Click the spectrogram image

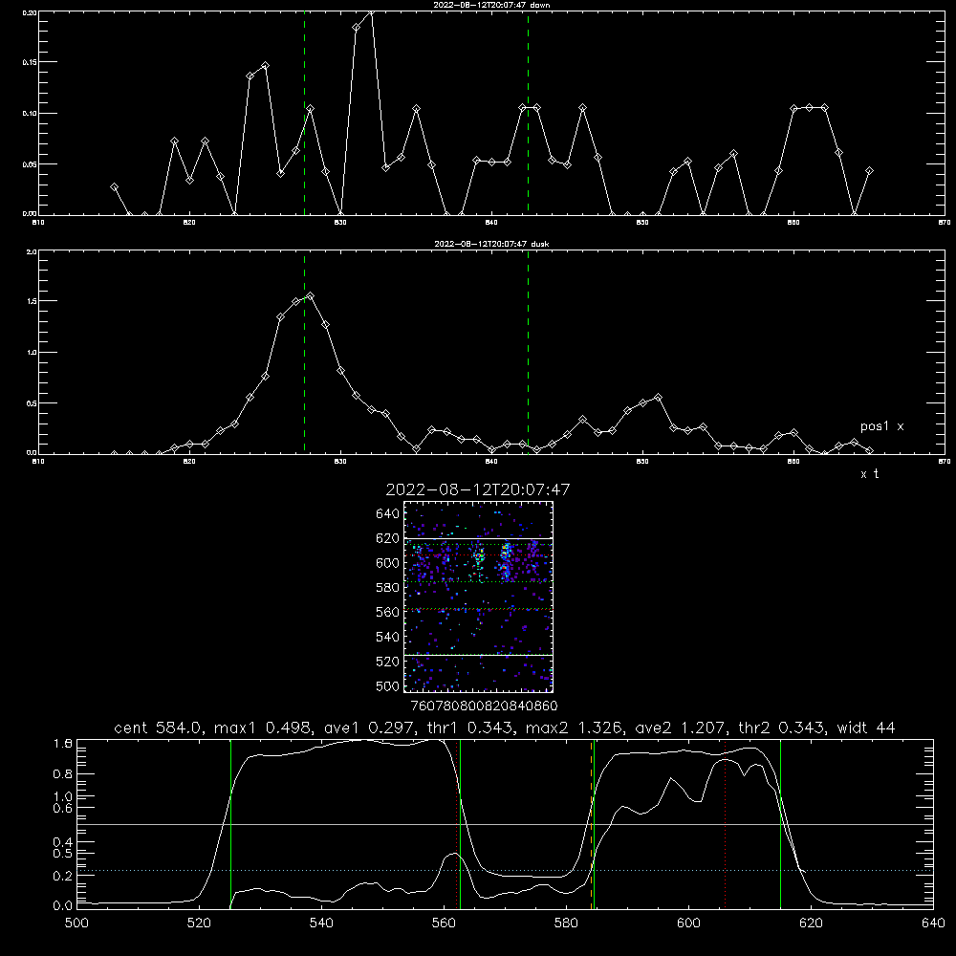478,597
